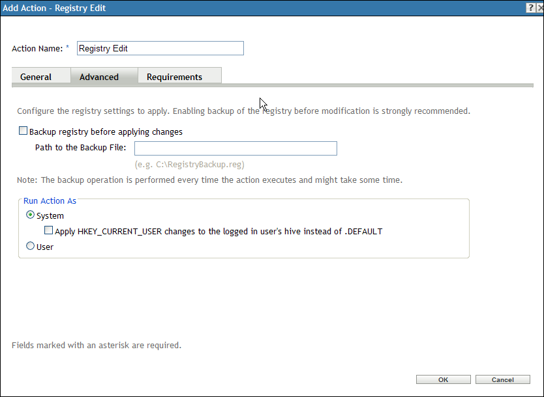Viewport: 544px width, 397px height.
Task: Close the Add Action dialog
Action: [539, 7]
